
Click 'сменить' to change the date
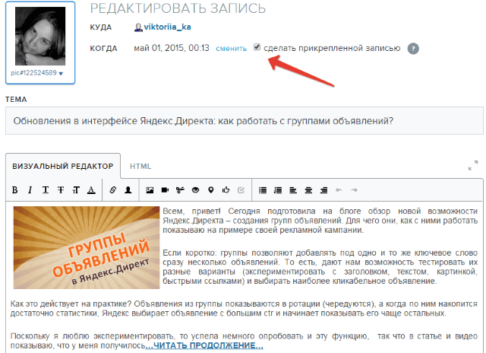(x=231, y=49)
